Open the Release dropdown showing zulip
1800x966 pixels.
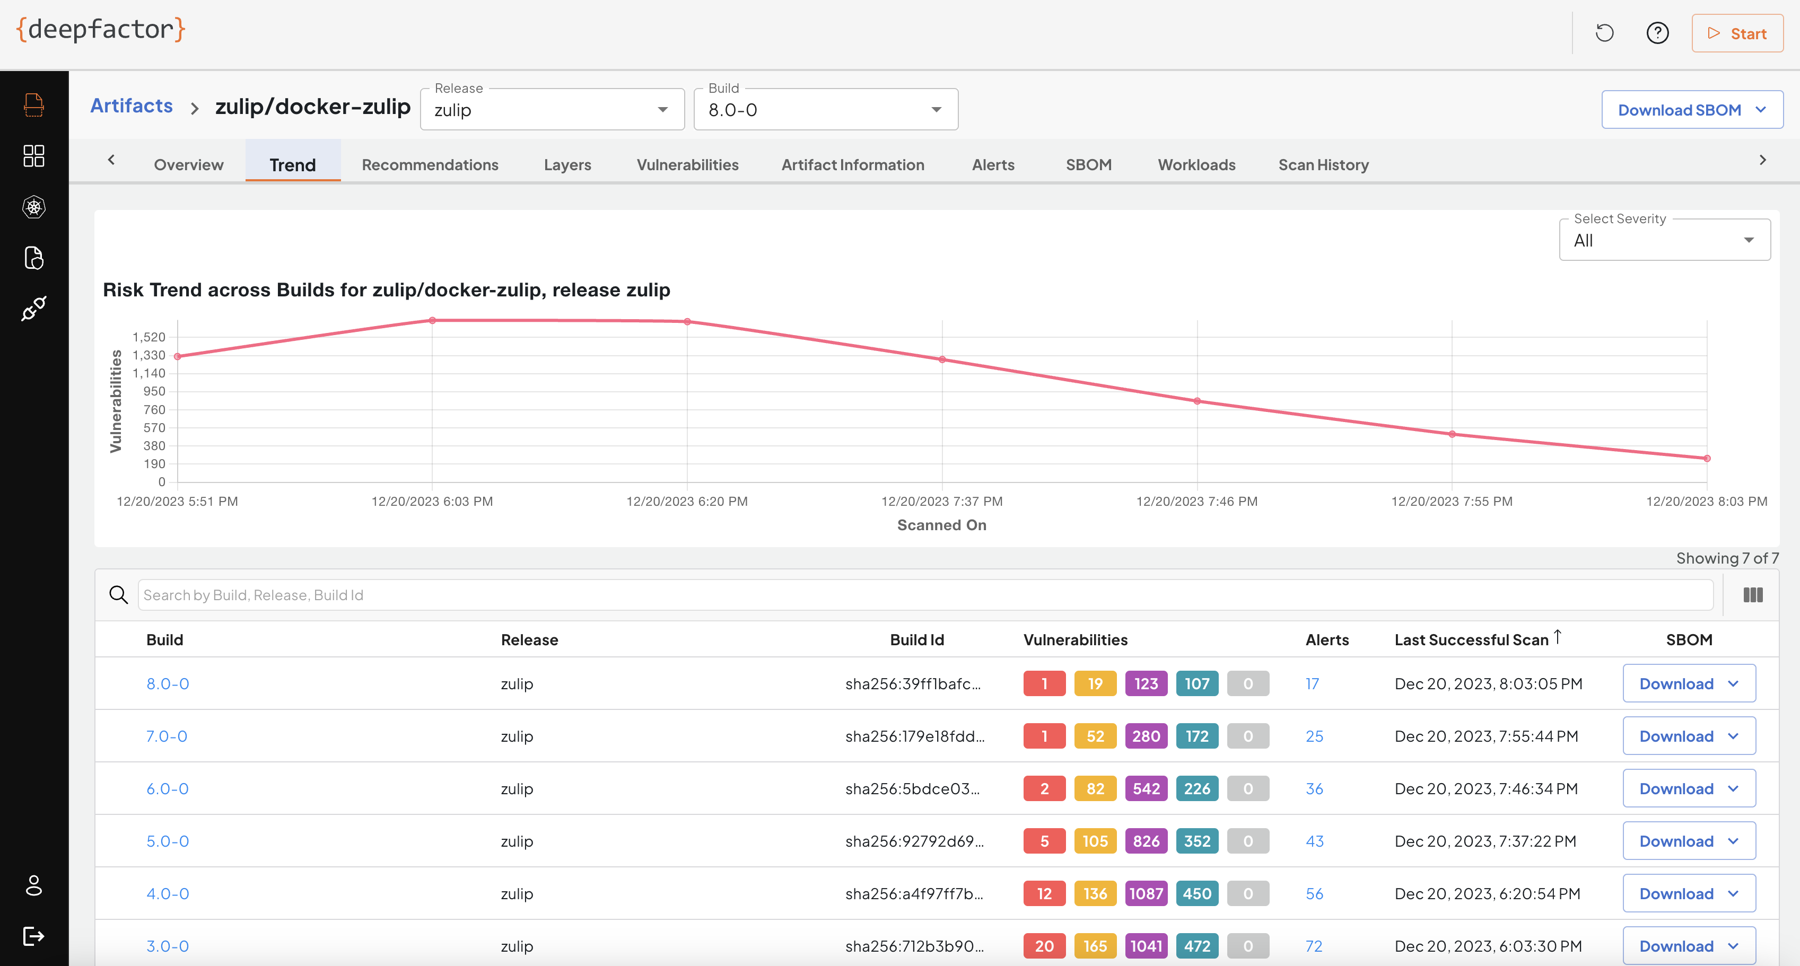[552, 110]
